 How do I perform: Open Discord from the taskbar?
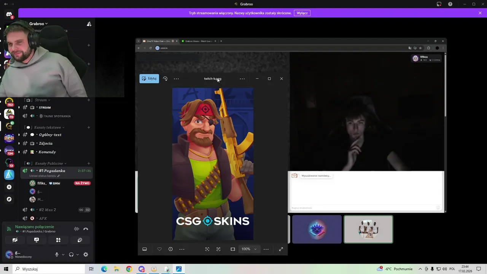click(142, 269)
